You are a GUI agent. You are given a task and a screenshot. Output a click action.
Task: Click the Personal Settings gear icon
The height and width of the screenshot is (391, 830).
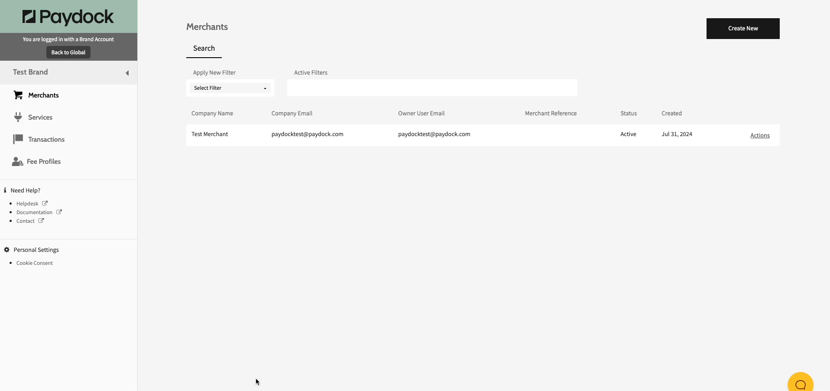(6, 250)
